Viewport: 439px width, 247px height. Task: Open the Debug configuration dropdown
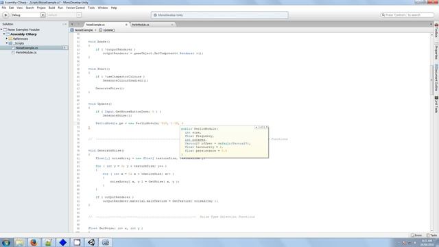pyautogui.click(x=28, y=15)
